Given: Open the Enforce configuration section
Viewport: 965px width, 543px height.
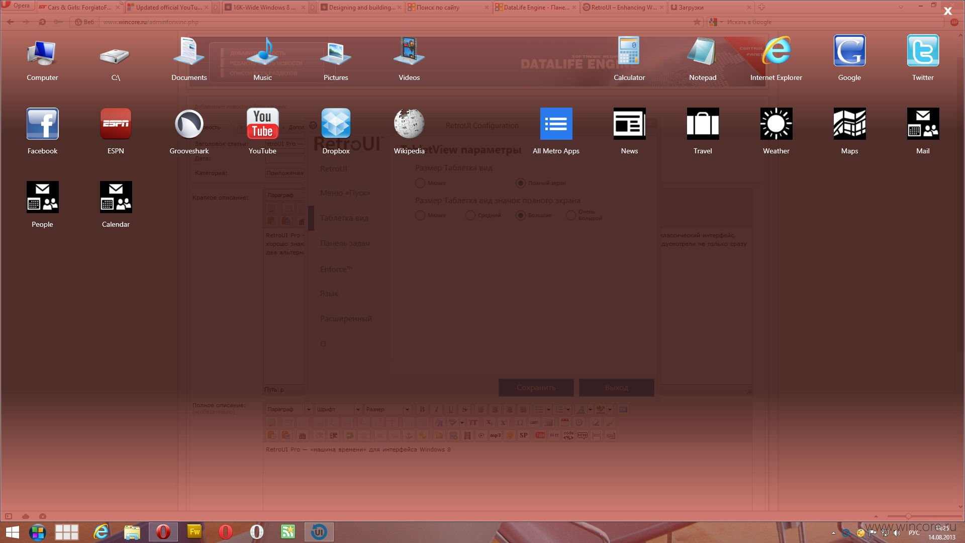Looking at the screenshot, I should tap(336, 269).
